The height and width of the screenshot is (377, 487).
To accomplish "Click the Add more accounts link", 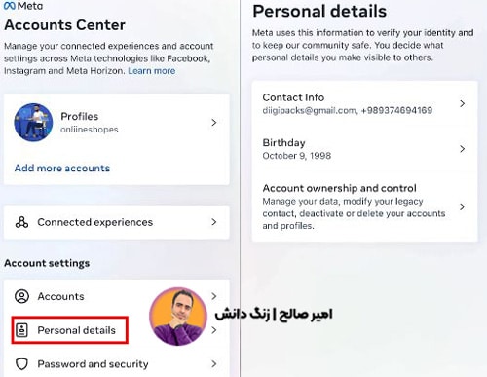I will pyautogui.click(x=62, y=168).
